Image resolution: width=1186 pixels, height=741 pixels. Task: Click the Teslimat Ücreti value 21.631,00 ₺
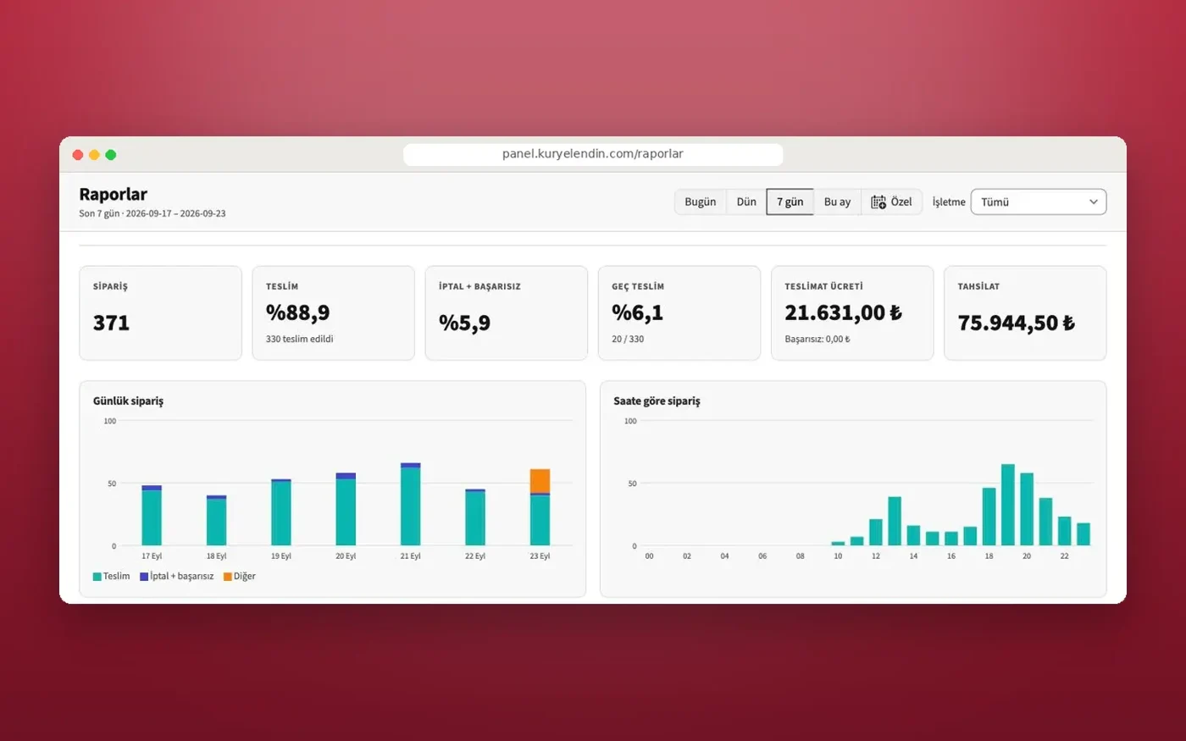(x=843, y=312)
